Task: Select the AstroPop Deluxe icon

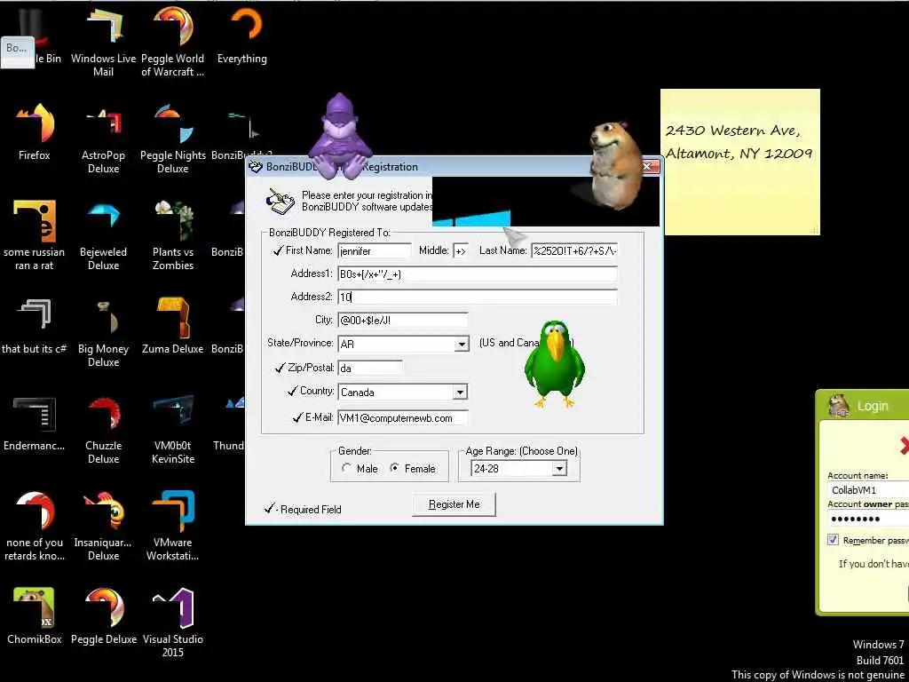Action: pos(103,139)
